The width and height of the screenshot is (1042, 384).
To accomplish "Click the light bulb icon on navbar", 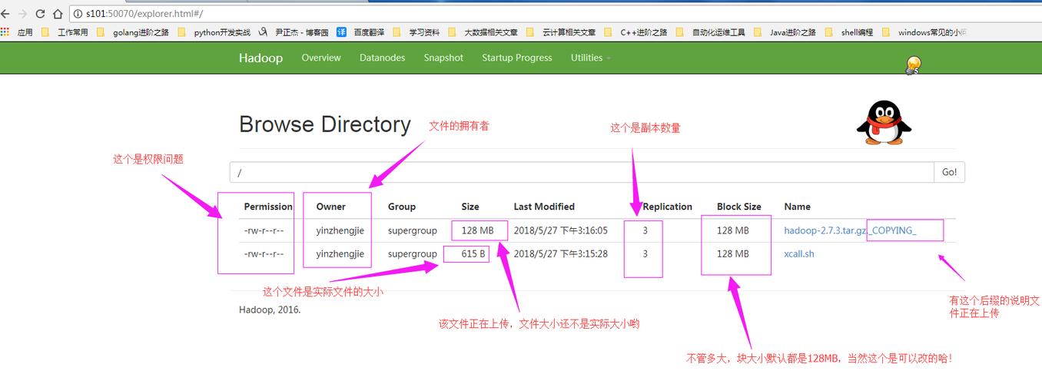I will click(913, 65).
